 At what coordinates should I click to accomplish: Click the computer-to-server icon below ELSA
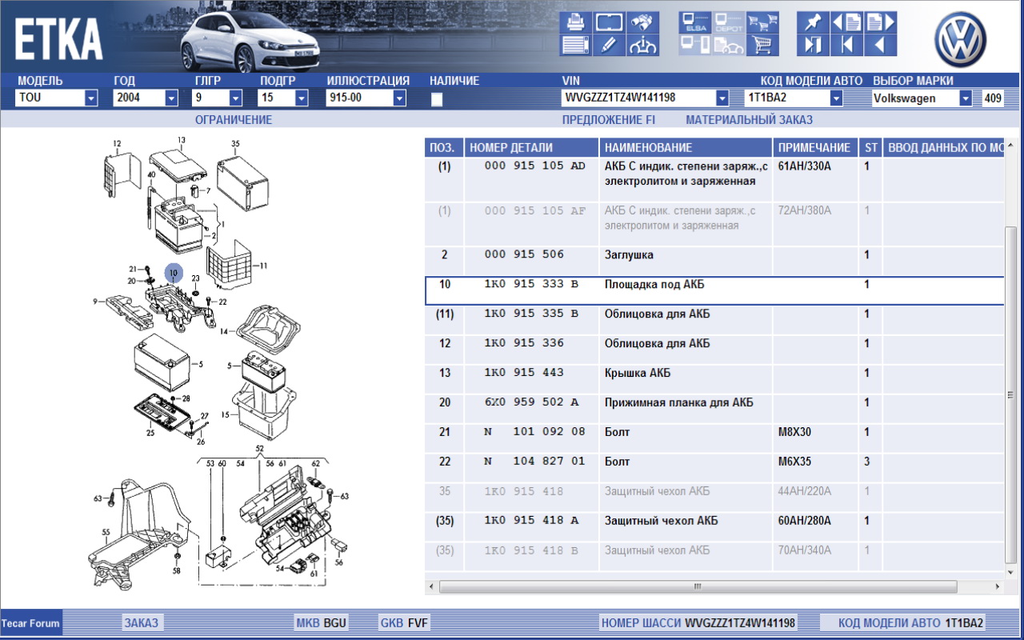pos(694,45)
